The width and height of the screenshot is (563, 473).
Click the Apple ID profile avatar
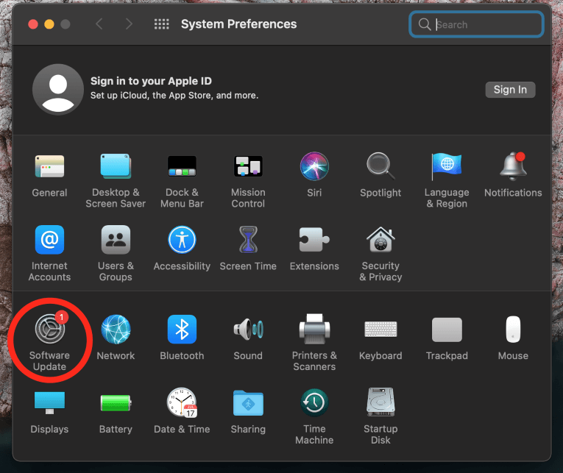(57, 89)
